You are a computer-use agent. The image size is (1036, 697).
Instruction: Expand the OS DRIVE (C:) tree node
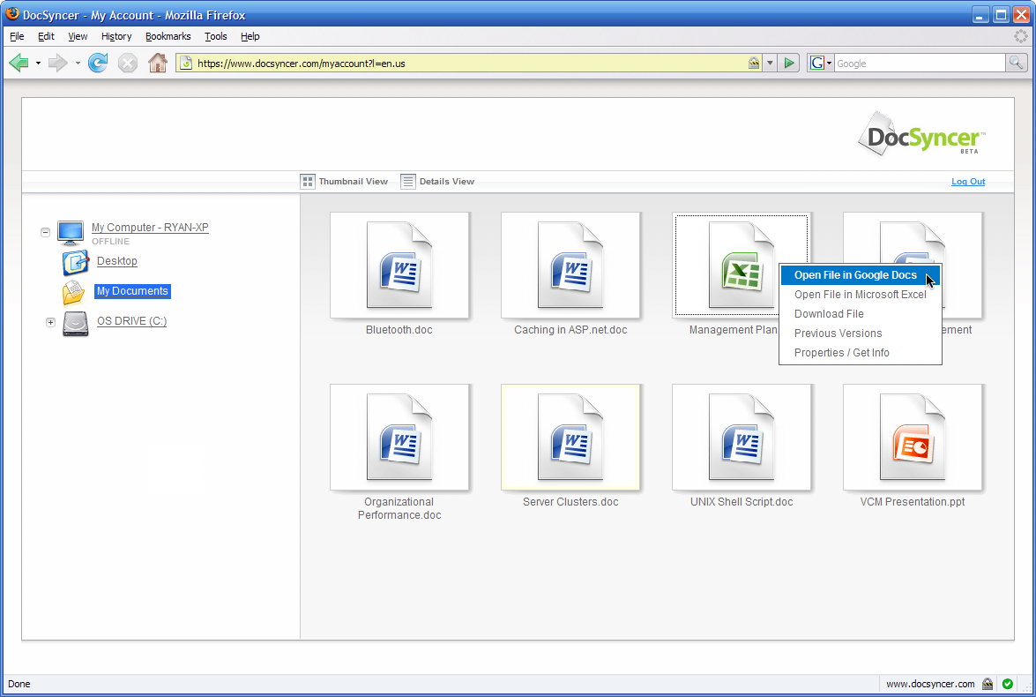point(50,323)
